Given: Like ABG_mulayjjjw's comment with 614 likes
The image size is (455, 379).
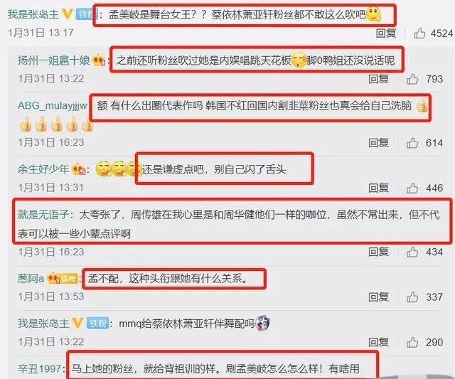Looking at the screenshot, I should tap(412, 143).
